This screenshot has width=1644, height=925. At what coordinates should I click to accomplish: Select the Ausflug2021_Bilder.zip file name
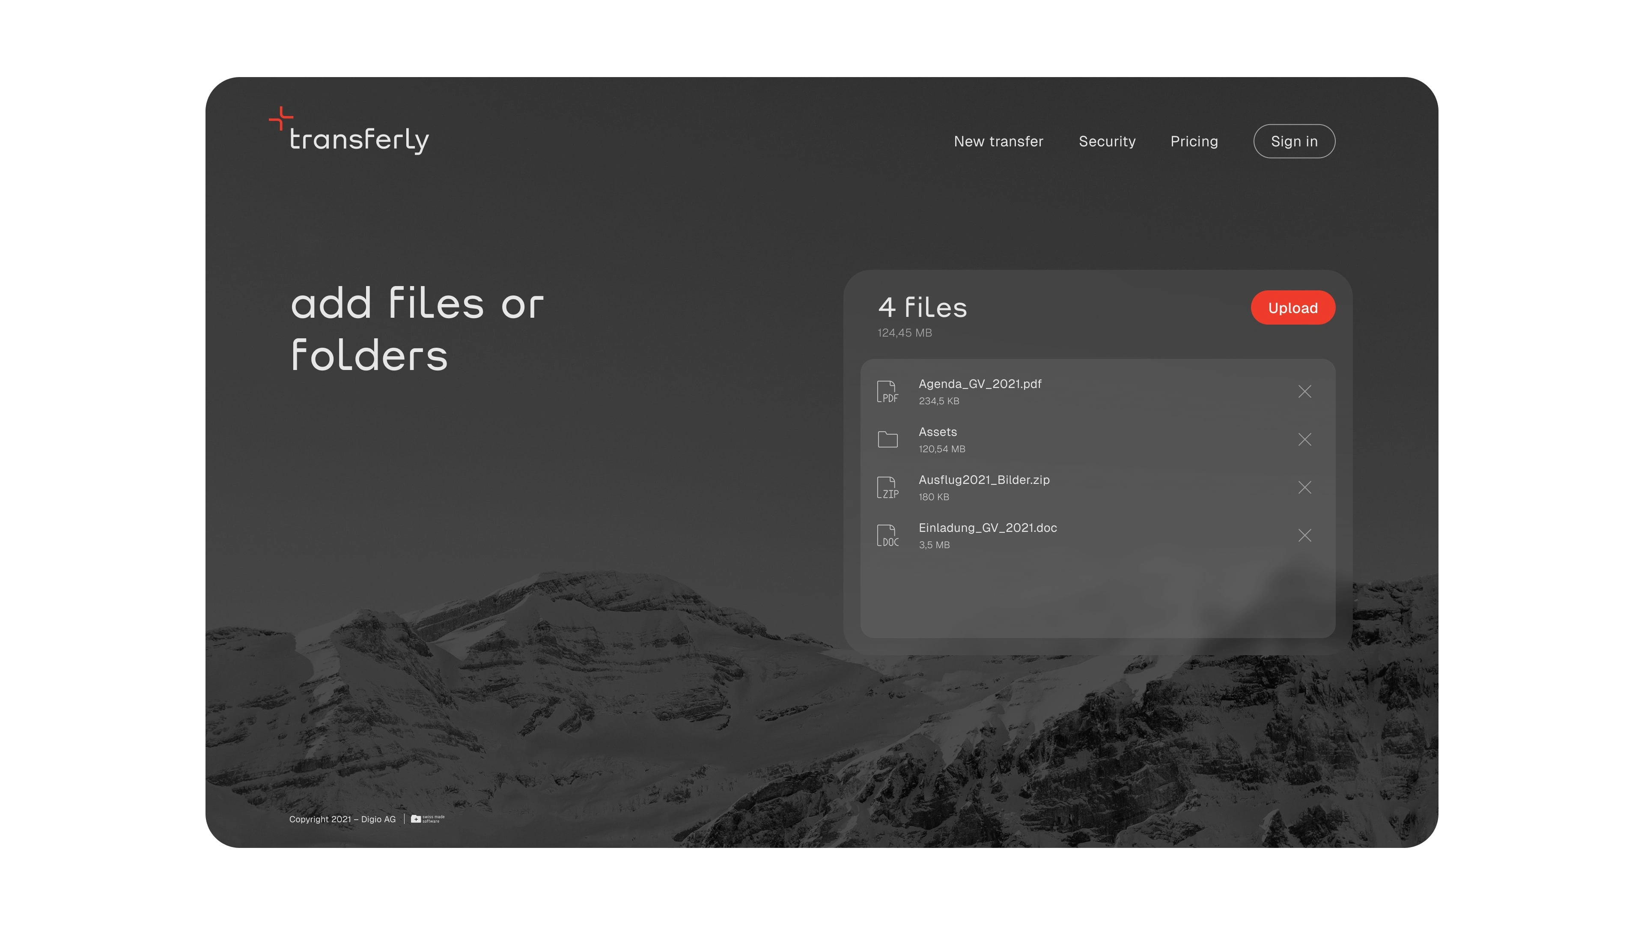[983, 480]
